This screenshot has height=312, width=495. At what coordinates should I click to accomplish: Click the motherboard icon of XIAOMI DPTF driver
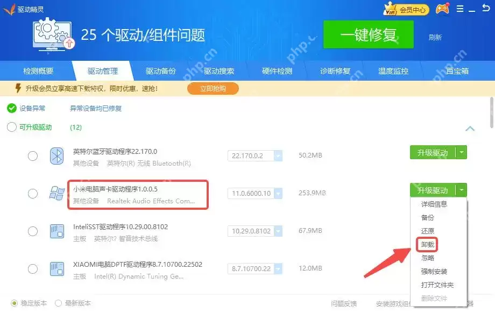tap(57, 268)
